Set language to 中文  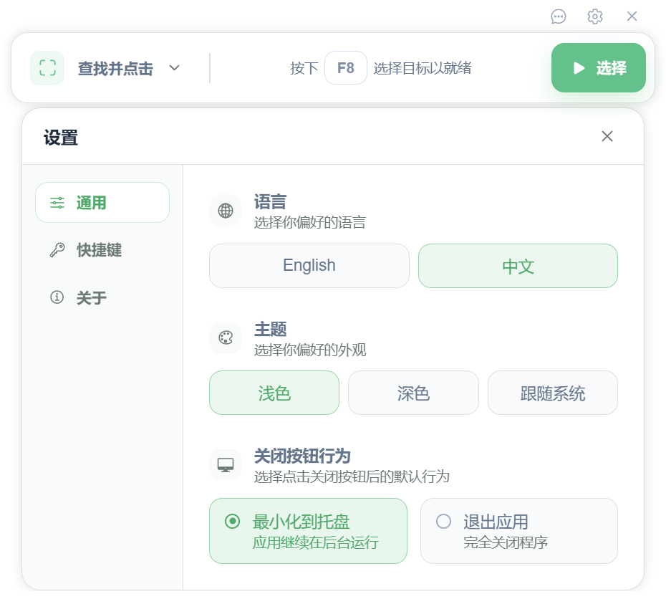coord(518,266)
